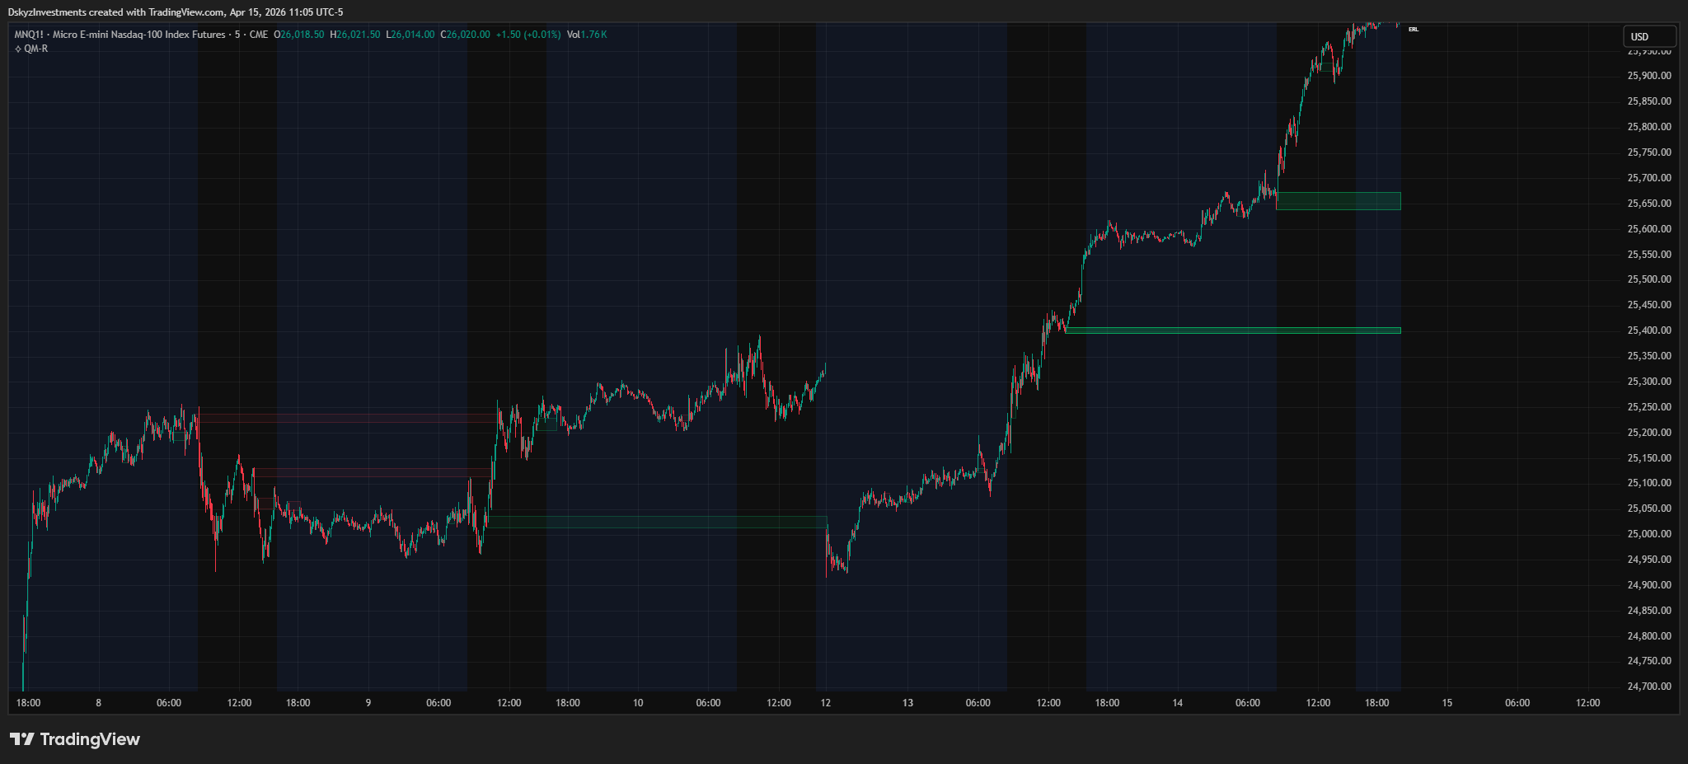Click the date label 15 on time axis
Image resolution: width=1688 pixels, height=764 pixels.
click(x=1447, y=703)
